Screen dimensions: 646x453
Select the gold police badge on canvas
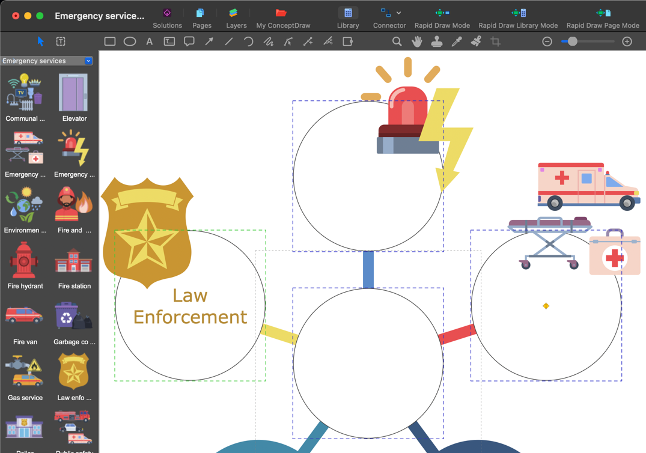(x=147, y=233)
